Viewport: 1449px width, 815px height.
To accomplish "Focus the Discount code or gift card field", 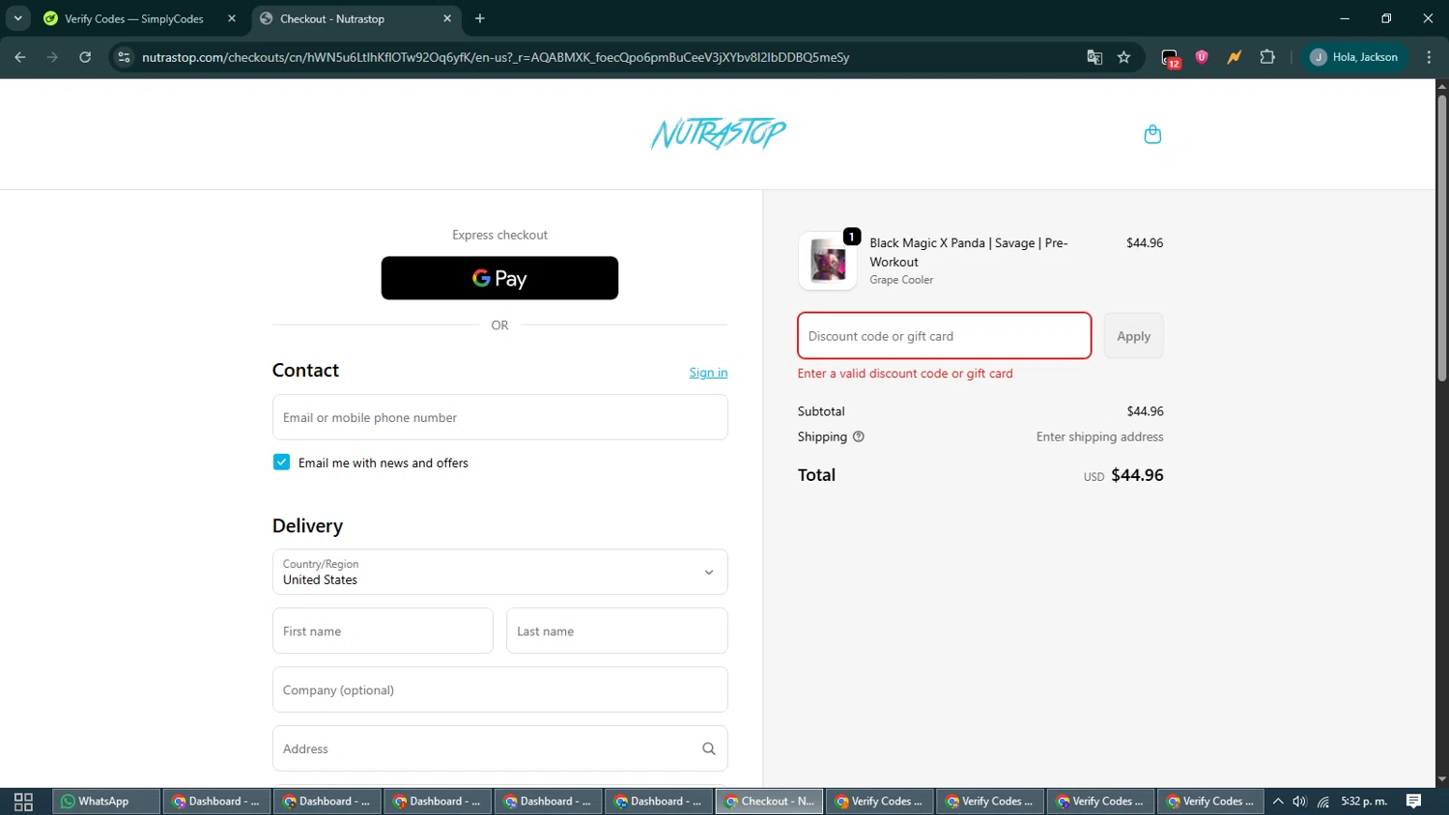I will coord(944,336).
